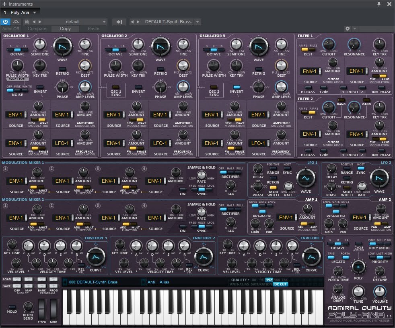Click the Copy option
This screenshot has height=328, width=395.
tap(65, 29)
